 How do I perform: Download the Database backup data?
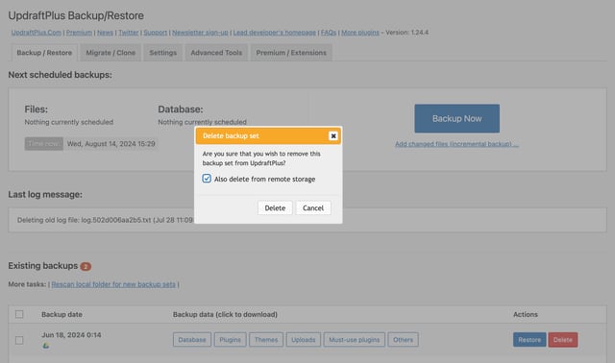(x=192, y=340)
